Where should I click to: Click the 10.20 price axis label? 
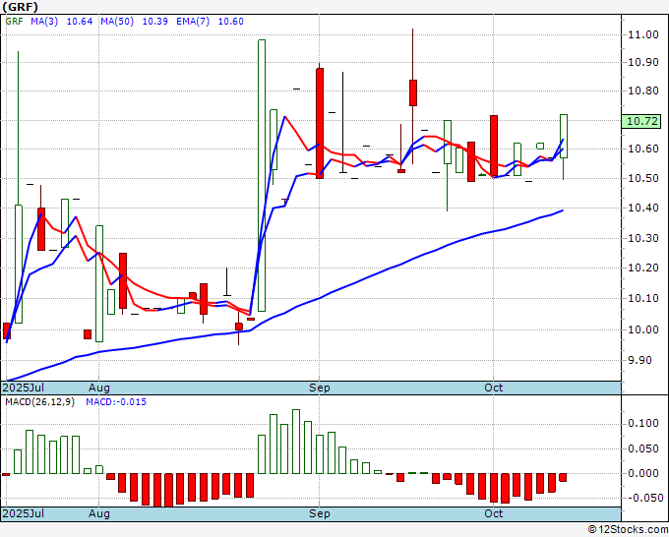643,268
